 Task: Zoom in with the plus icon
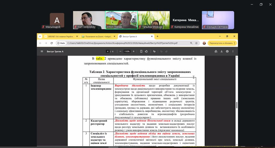(x=134, y=51)
